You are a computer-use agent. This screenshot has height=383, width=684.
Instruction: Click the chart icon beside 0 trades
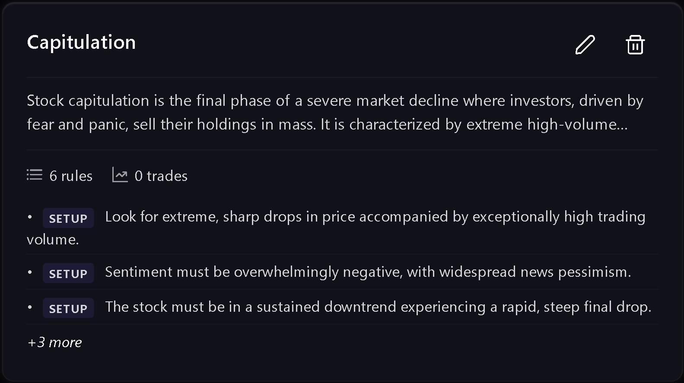point(120,175)
